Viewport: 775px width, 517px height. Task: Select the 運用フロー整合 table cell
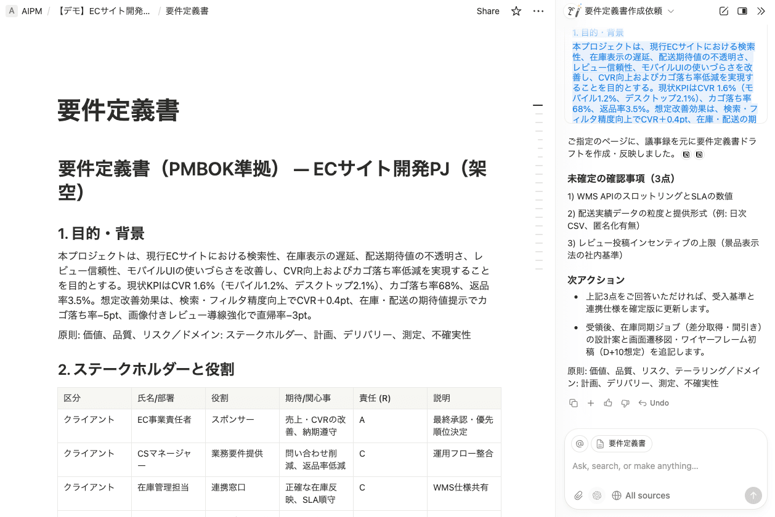(x=465, y=460)
